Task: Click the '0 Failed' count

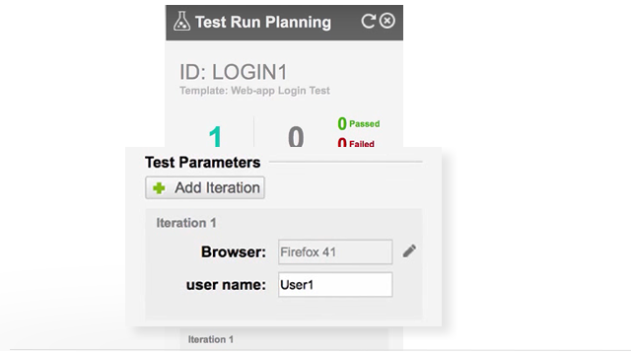Action: pyautogui.click(x=356, y=142)
